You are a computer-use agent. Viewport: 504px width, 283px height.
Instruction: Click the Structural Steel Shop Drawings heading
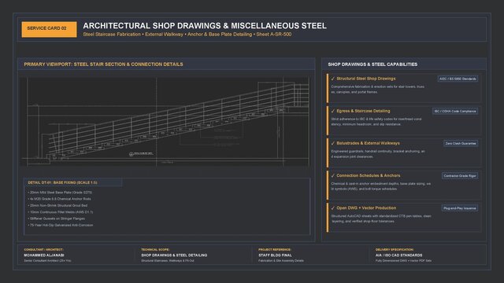(x=366, y=79)
